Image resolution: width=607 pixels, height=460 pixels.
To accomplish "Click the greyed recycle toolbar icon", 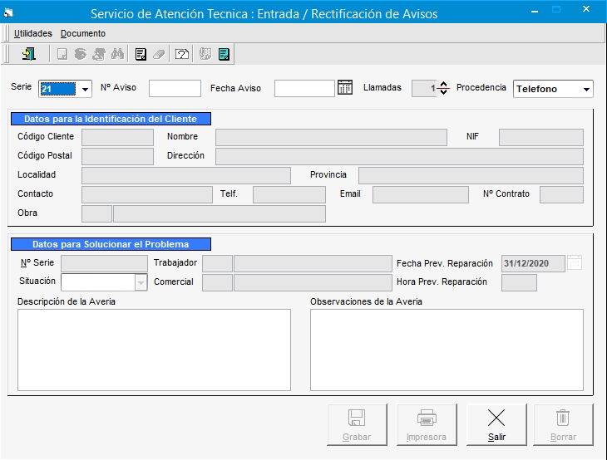I will click(x=99, y=54).
